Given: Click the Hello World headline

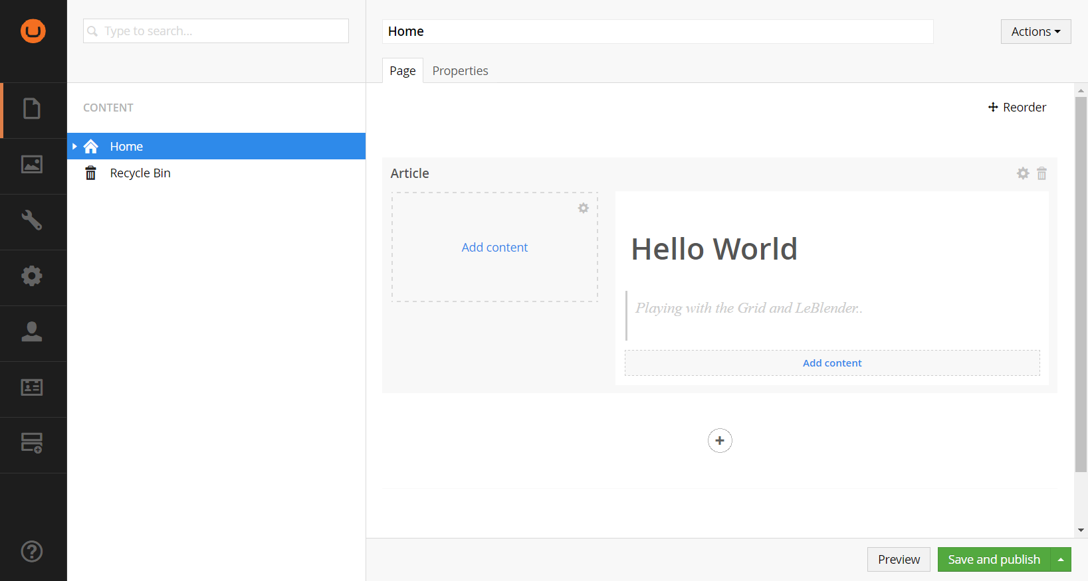Looking at the screenshot, I should (714, 249).
